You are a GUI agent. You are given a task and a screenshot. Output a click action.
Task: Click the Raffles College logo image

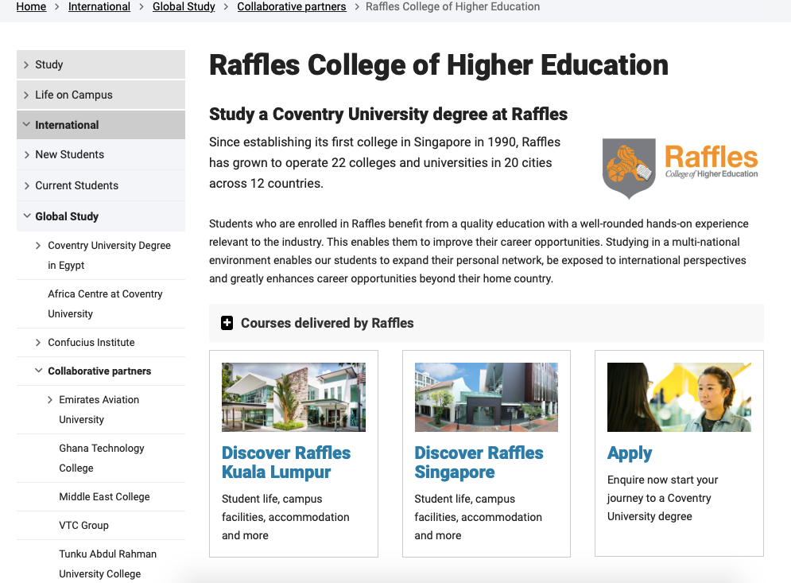pyautogui.click(x=680, y=169)
